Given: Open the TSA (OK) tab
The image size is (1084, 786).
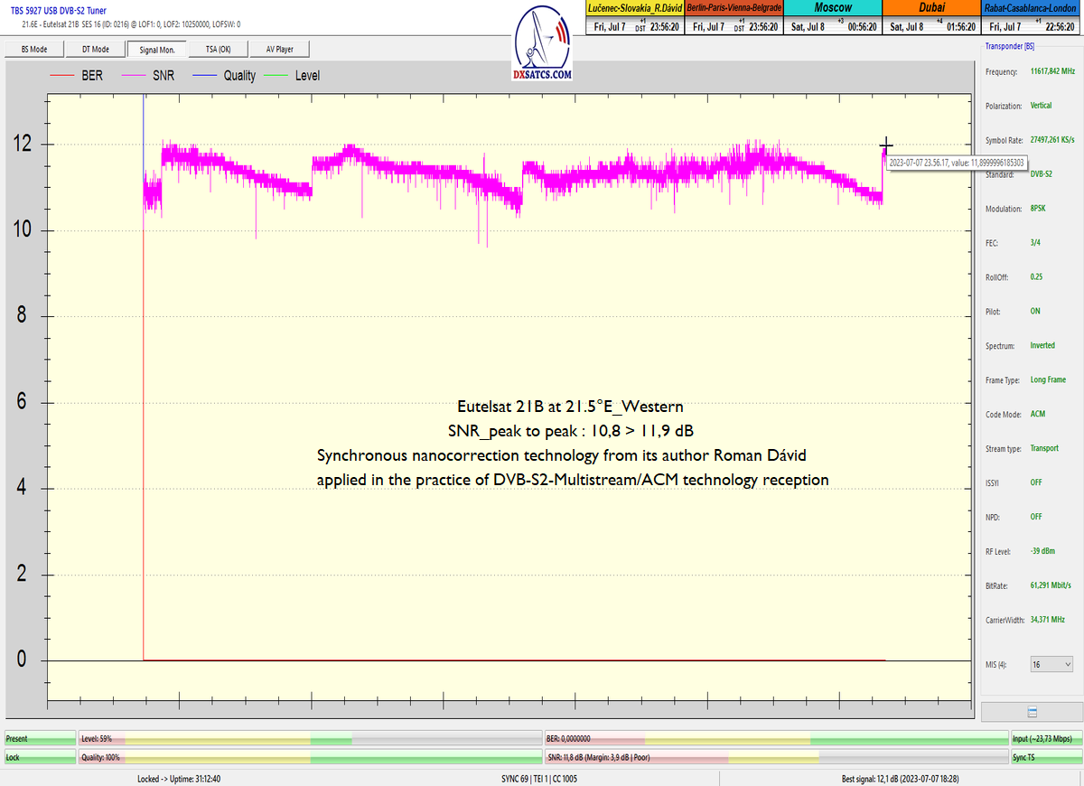Looking at the screenshot, I should pos(218,50).
